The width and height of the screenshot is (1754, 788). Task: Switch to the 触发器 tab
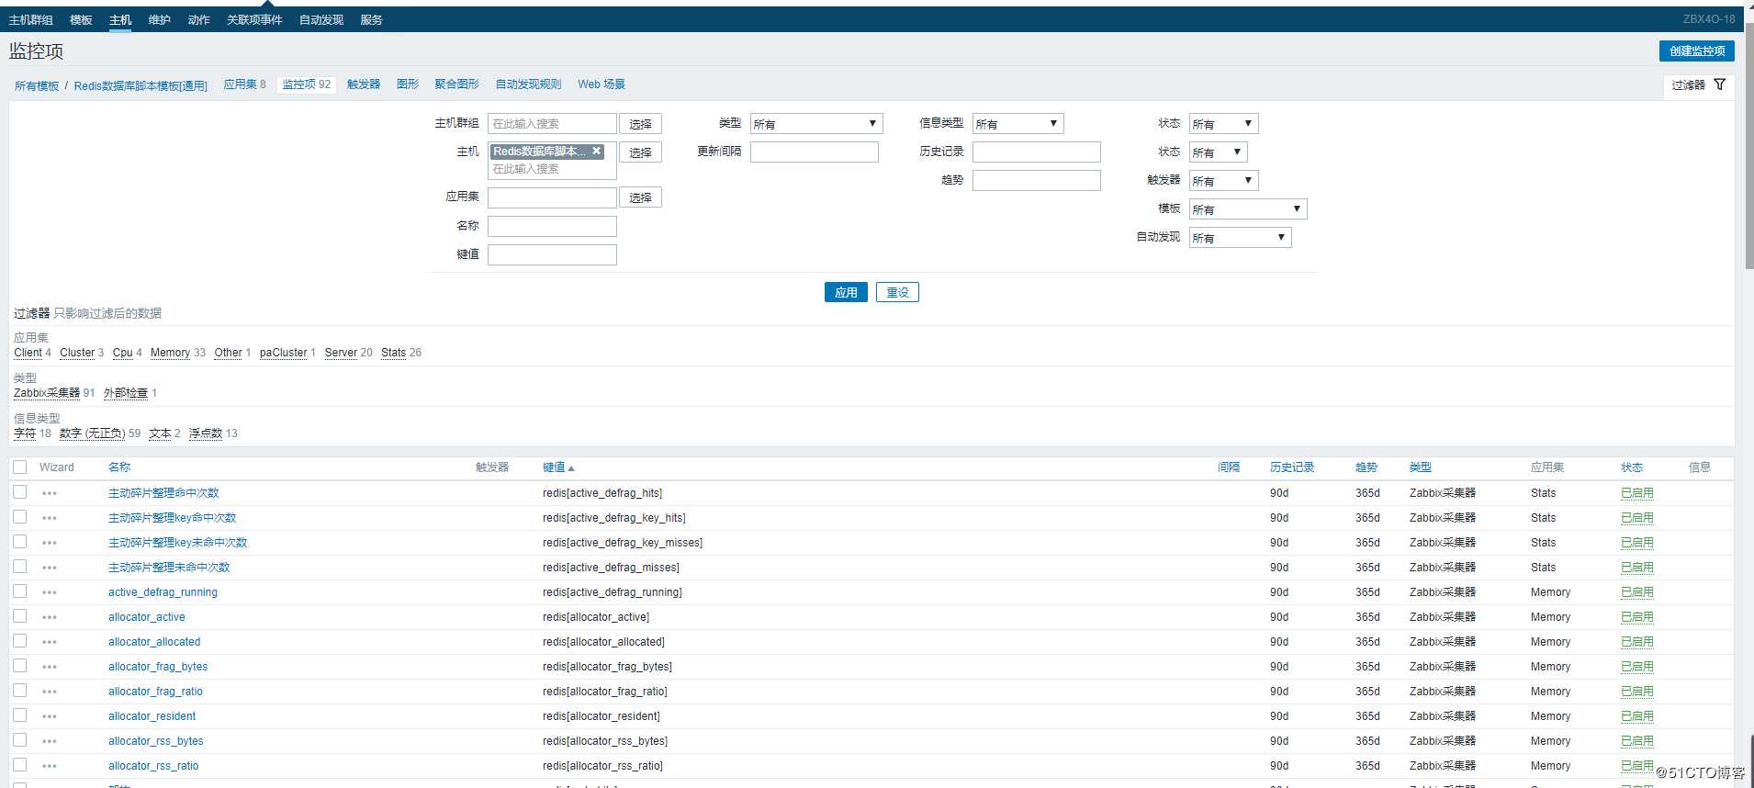click(364, 84)
